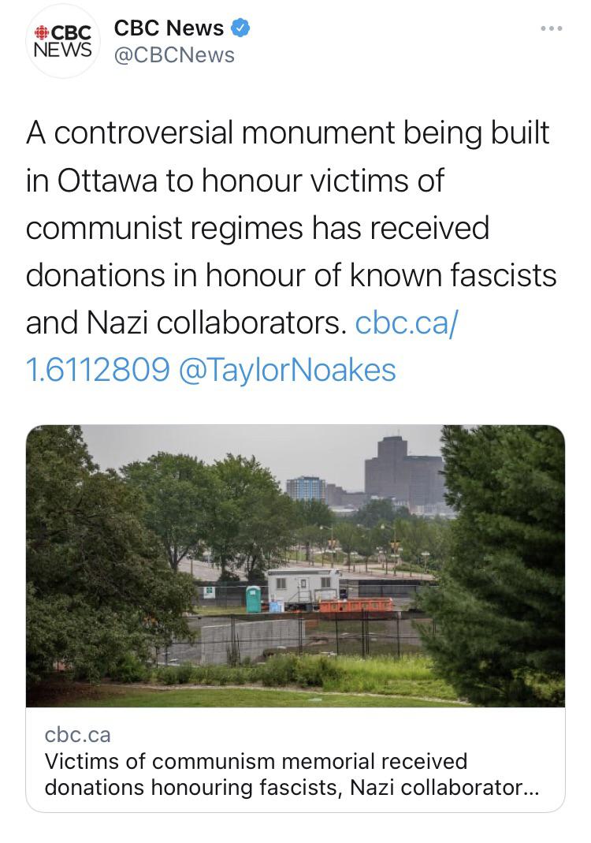Open the @CBCNews handle
Viewport: 591px width, 843px height.
pos(174,54)
